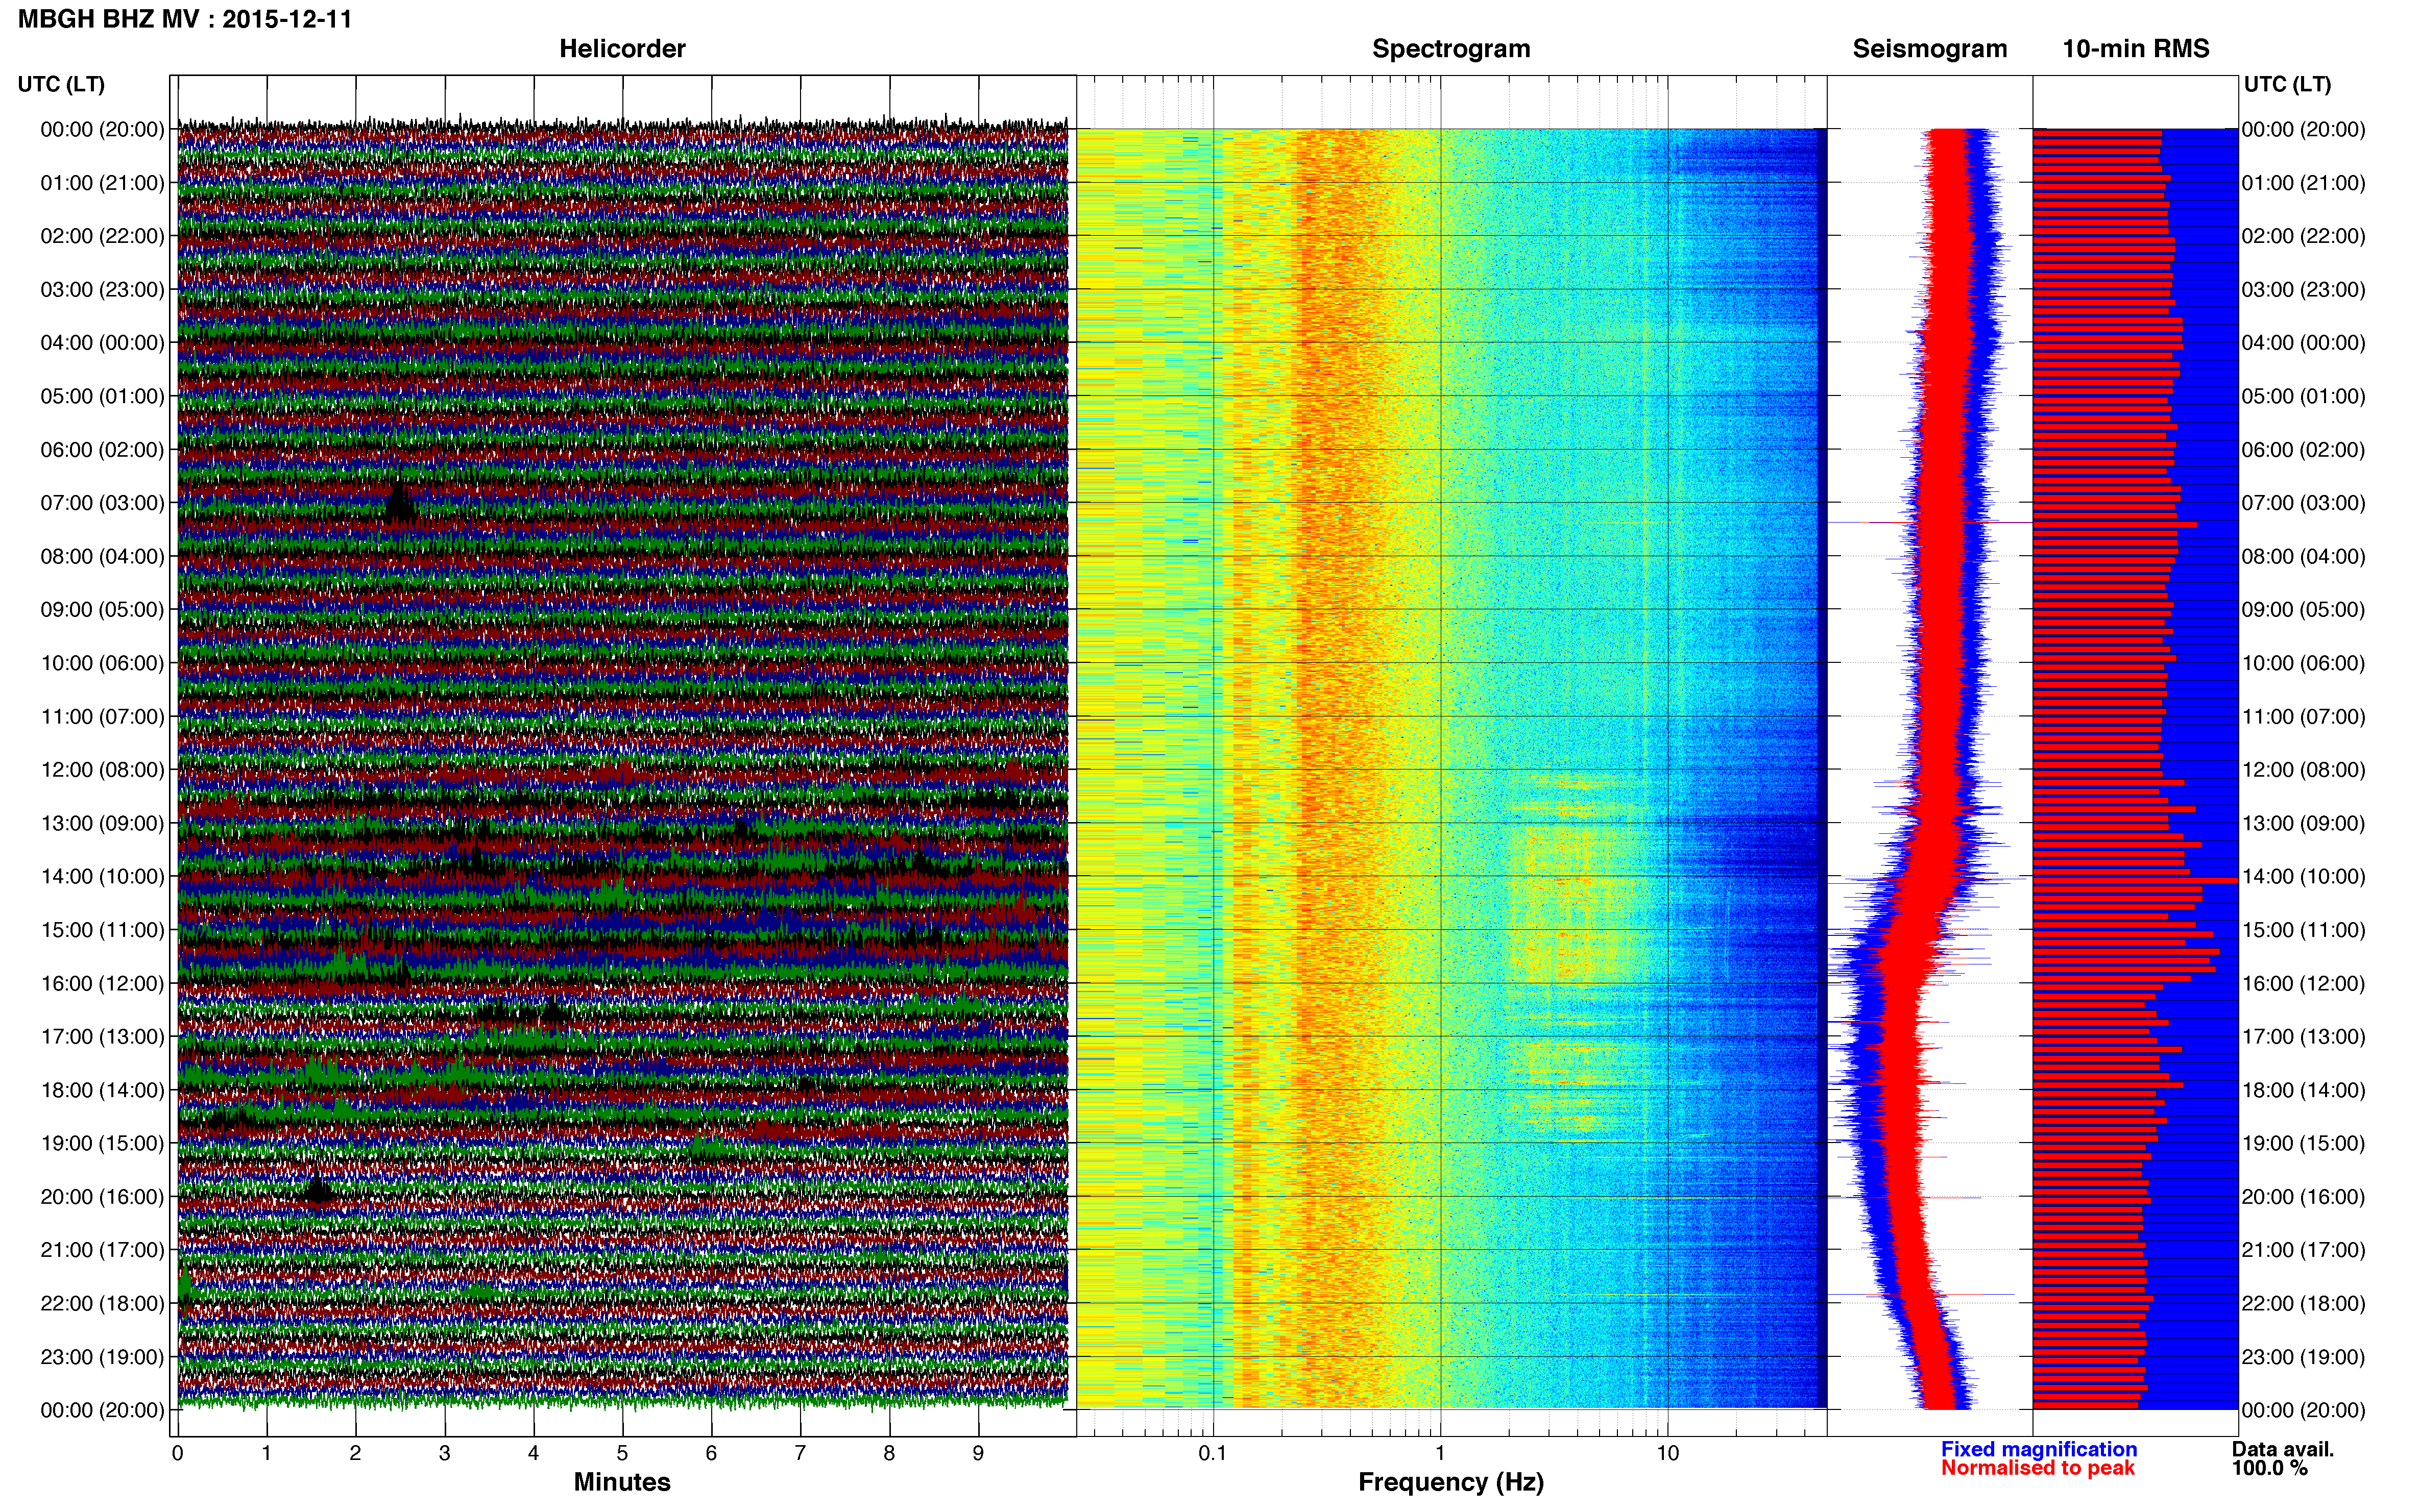This screenshot has height=1512, width=2420.
Task: Select left time label "02:00 (22:00)"
Action: pyautogui.click(x=102, y=236)
